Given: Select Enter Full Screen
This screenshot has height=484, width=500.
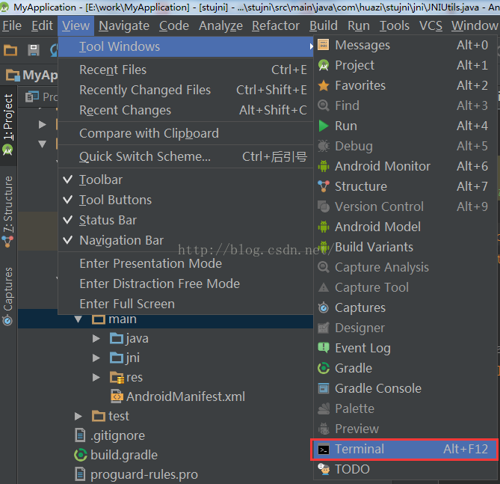Looking at the screenshot, I should (185, 304).
